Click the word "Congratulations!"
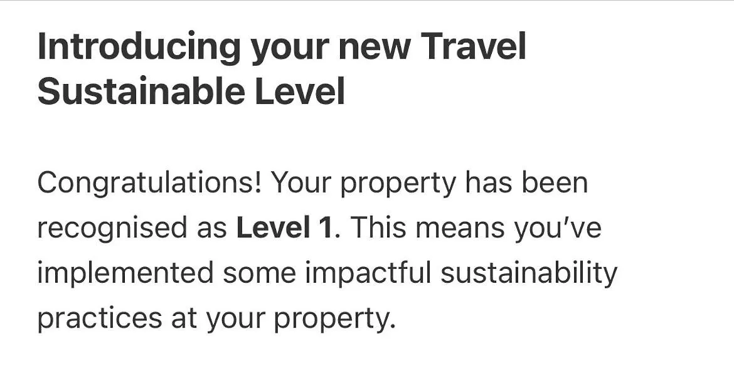The width and height of the screenshot is (734, 378). click(x=149, y=184)
